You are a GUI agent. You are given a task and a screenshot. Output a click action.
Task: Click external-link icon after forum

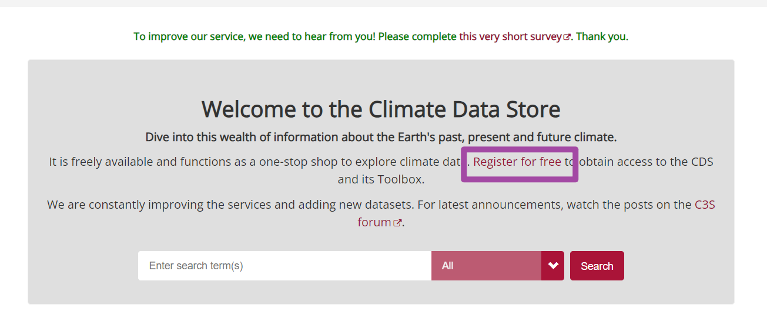pyautogui.click(x=398, y=223)
